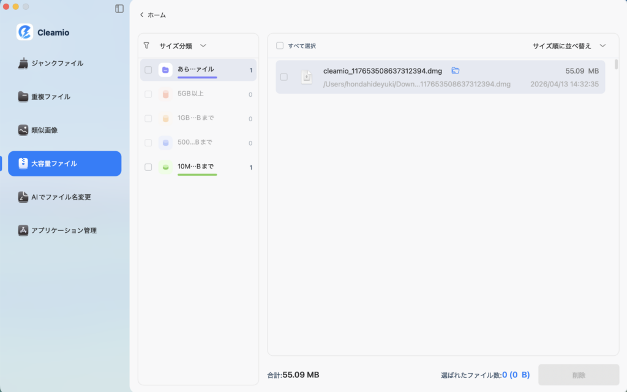Click the ジャンクファイル broom icon
Viewport: 627px width, 392px height.
[x=23, y=63]
